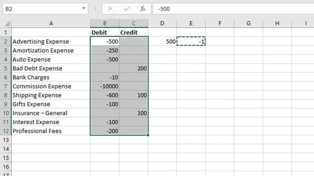Click the Bad Debt Expense cell
This screenshot has height=176, width=314.
point(51,68)
